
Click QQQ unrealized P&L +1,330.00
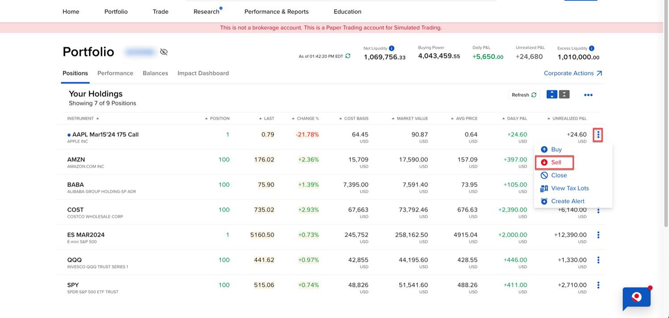point(572,260)
